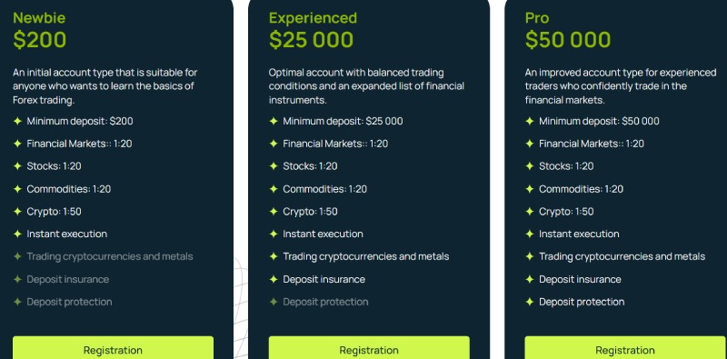Select the Newbie plan title
The width and height of the screenshot is (727, 359).
coord(39,18)
